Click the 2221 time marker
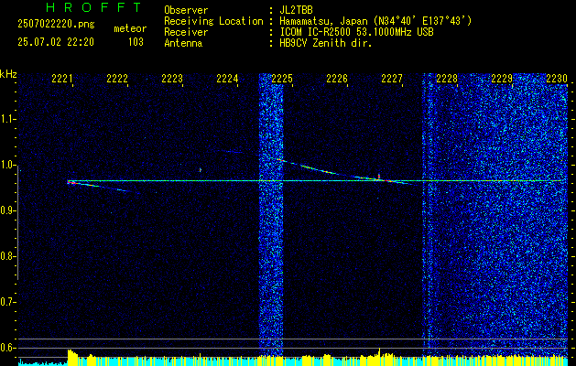 [62, 79]
